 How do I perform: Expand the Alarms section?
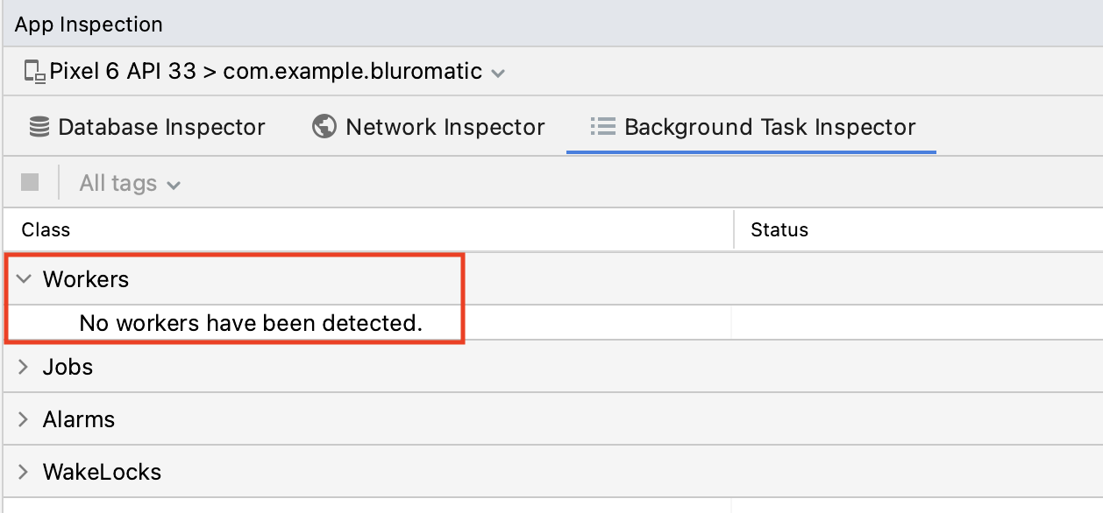click(x=24, y=419)
